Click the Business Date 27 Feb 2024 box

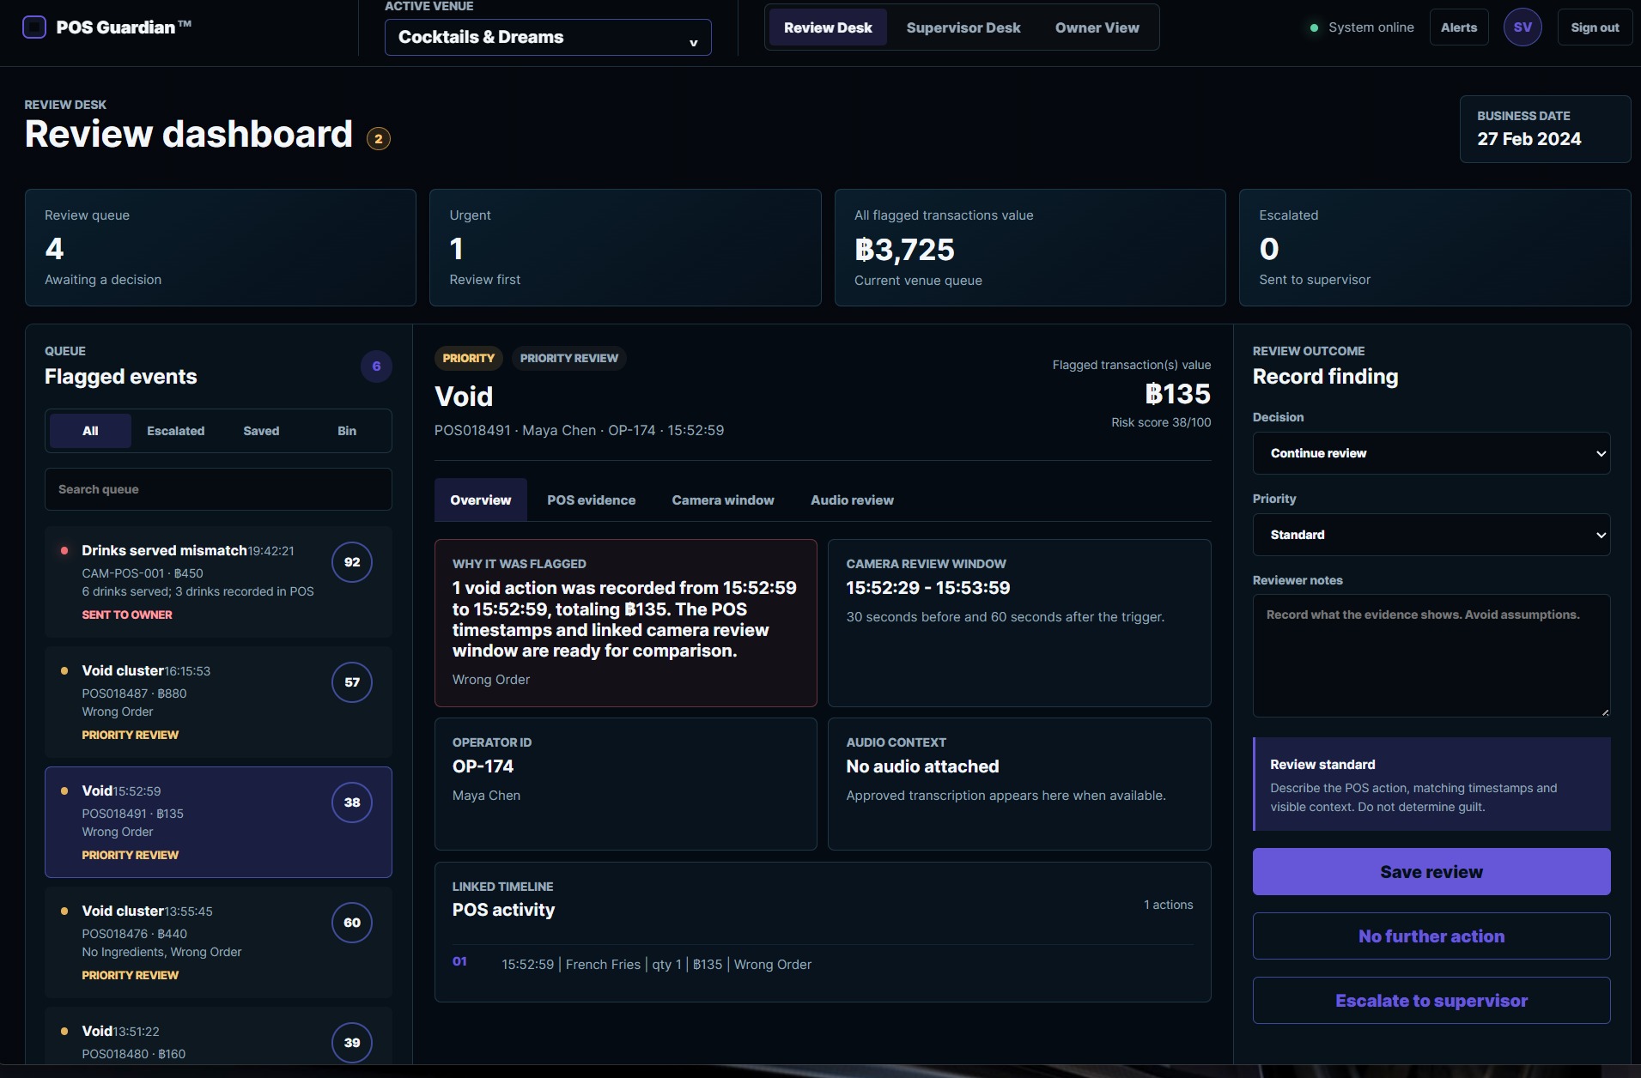tap(1545, 129)
